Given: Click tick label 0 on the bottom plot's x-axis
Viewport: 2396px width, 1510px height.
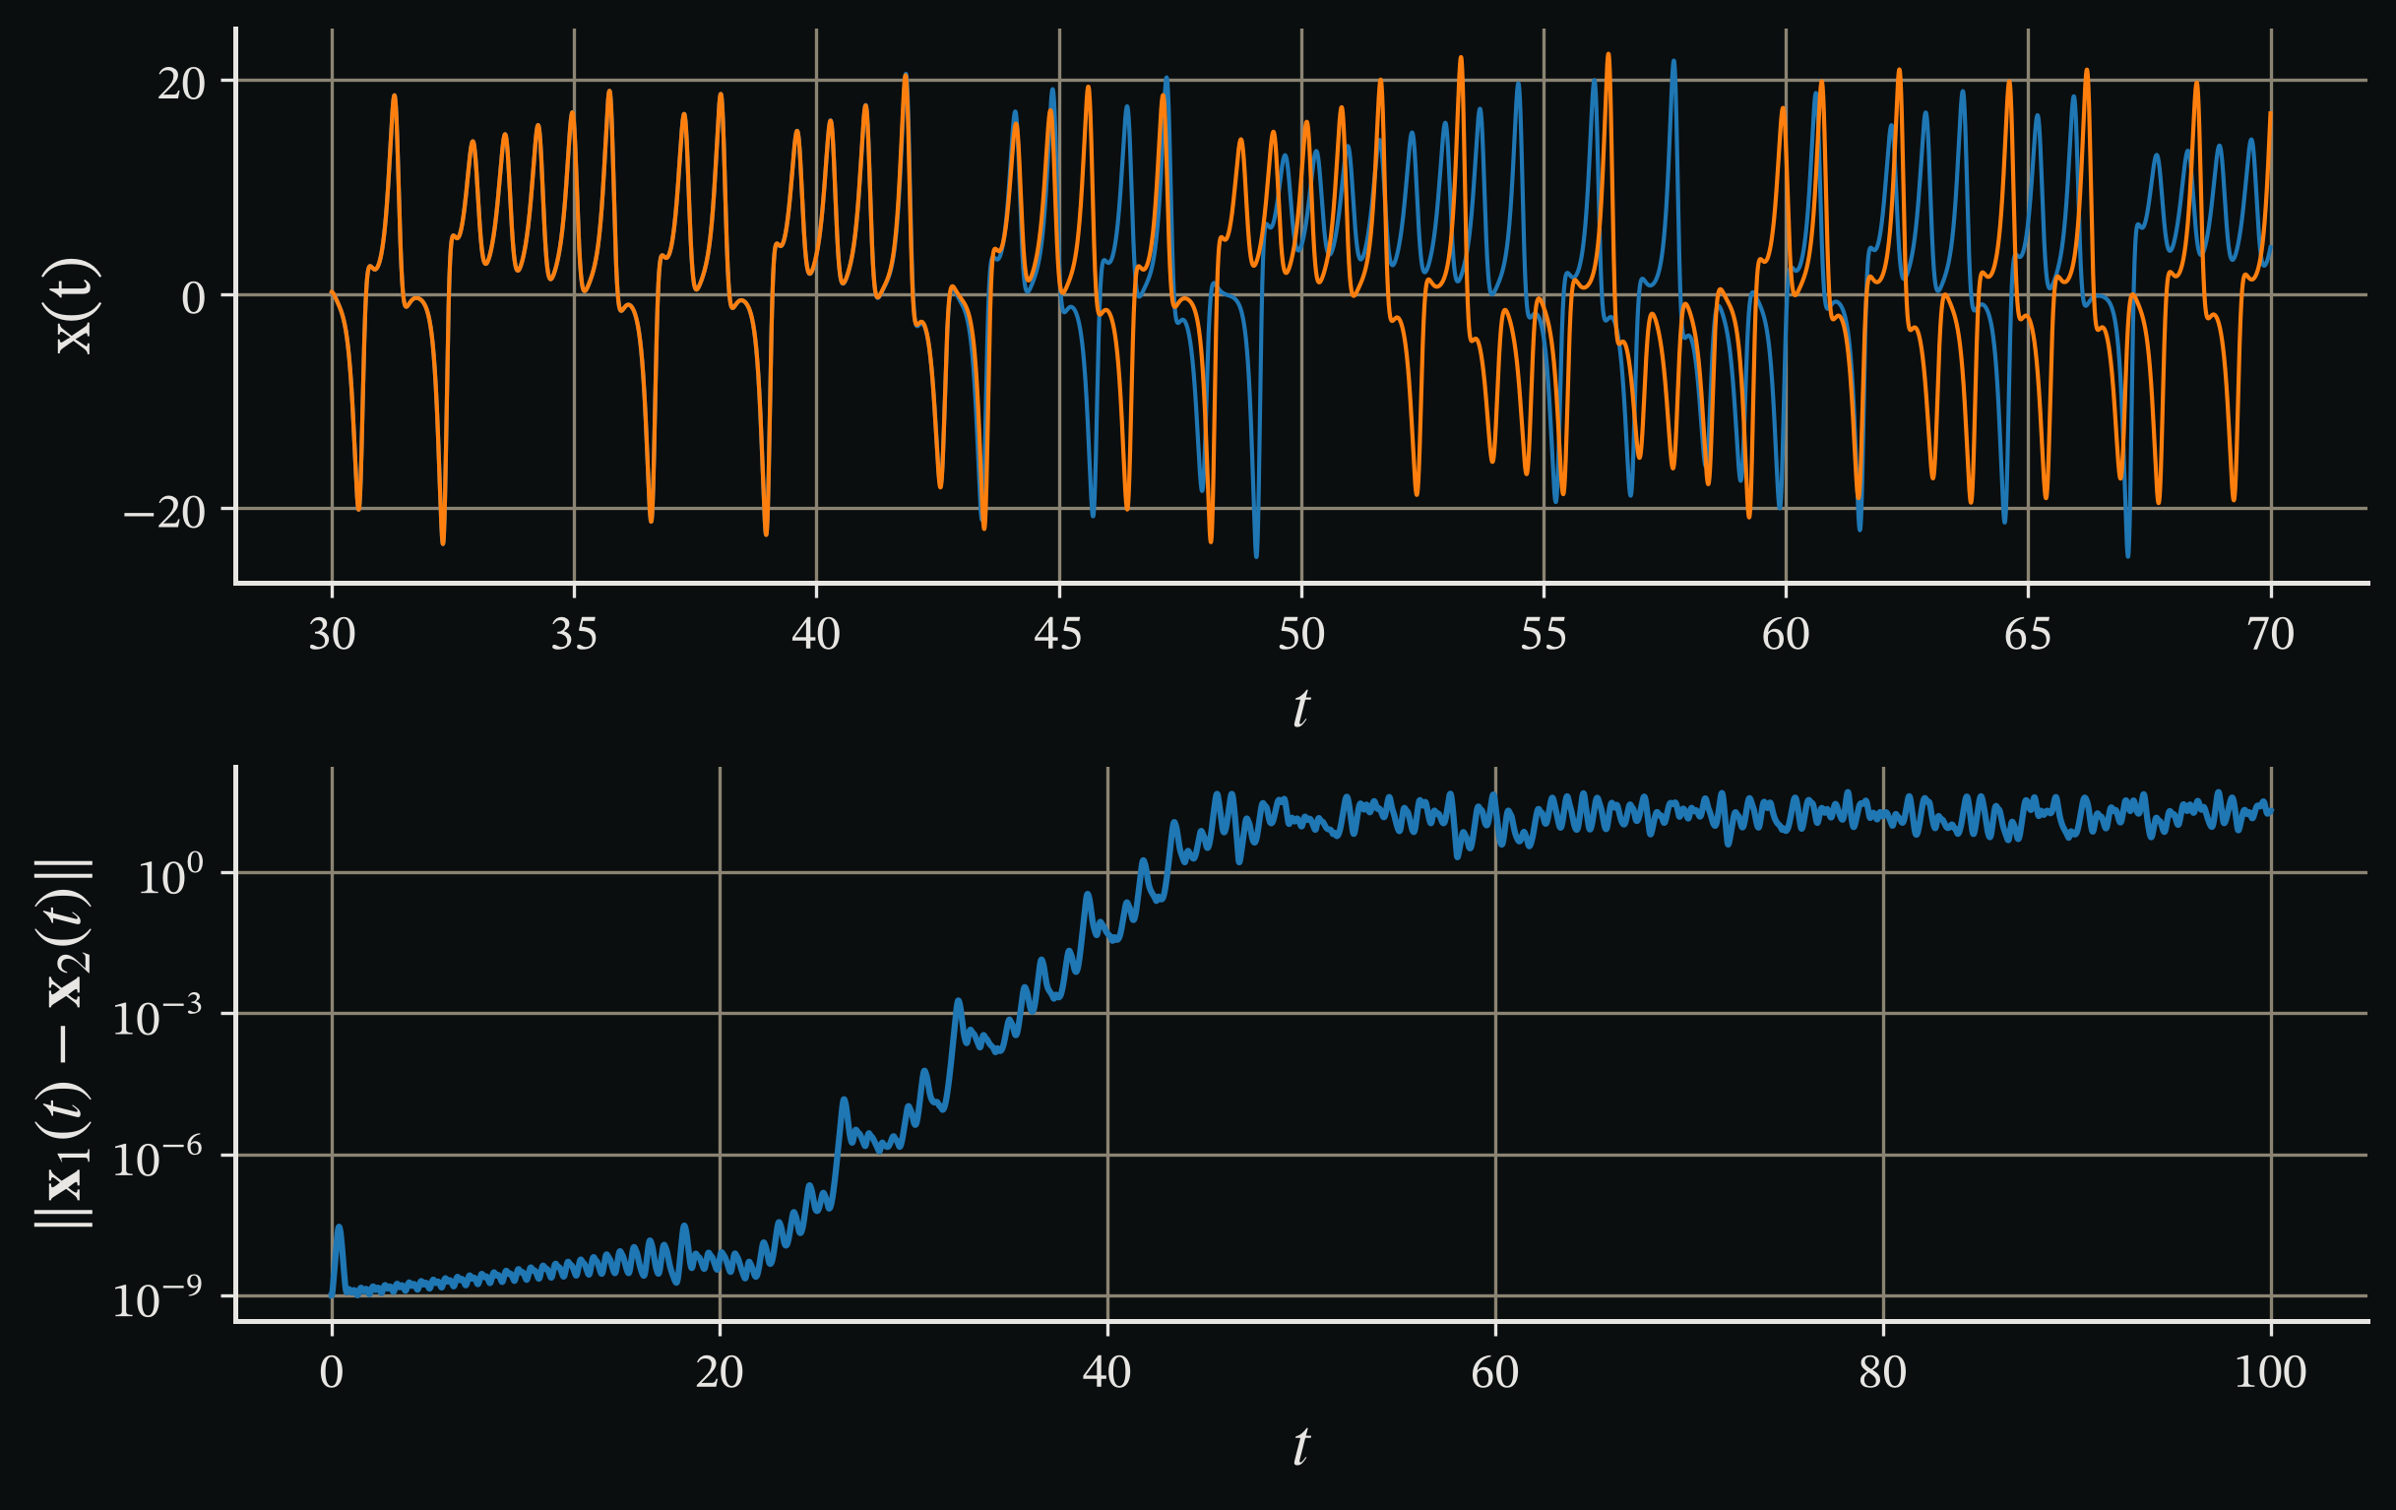Looking at the screenshot, I should [x=332, y=1373].
